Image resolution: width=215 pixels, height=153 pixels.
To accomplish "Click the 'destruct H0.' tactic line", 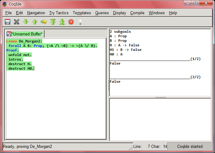I will [x=21, y=68].
